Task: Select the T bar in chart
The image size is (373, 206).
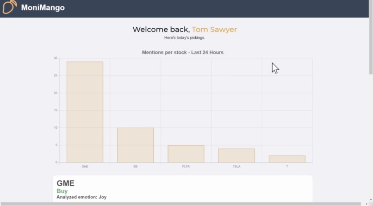Action: pyautogui.click(x=287, y=159)
